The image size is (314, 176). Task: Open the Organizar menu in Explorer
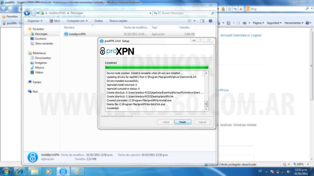tap(35, 21)
